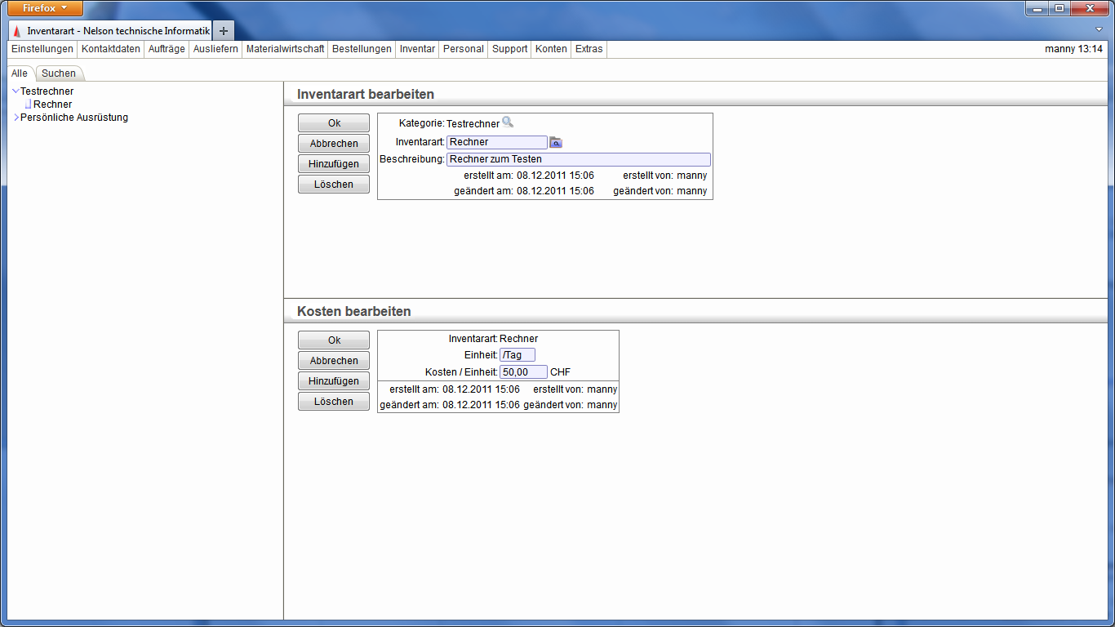The height and width of the screenshot is (627, 1115).
Task: Click the red favicon on the Inventarart tab
Action: click(17, 31)
